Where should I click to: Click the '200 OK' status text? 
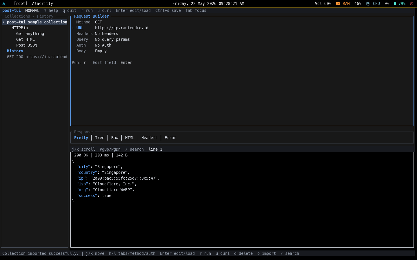pyautogui.click(x=81, y=155)
